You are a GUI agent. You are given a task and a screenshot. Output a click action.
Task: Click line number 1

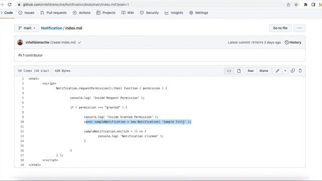pos(23,78)
